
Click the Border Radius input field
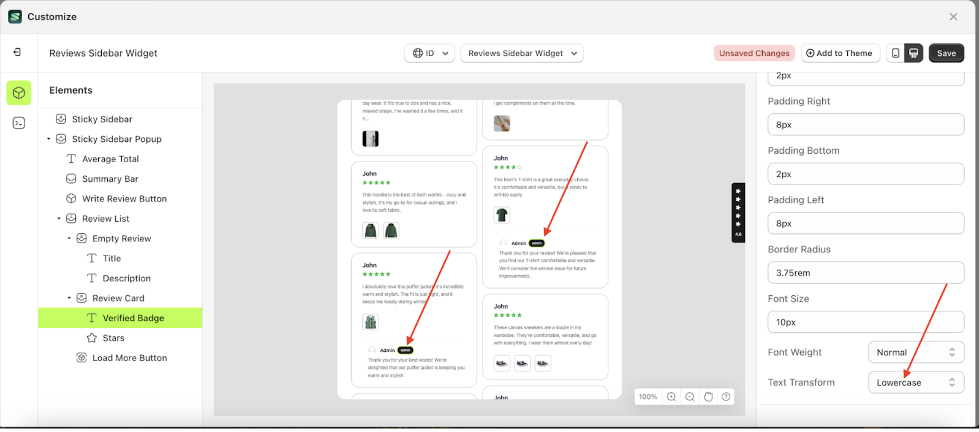point(866,273)
